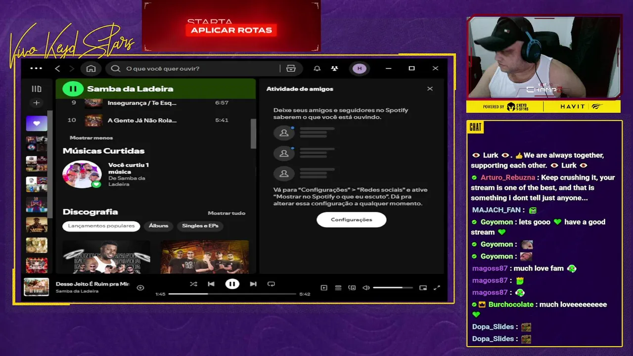The image size is (633, 356).
Task: Toggle shuffle in the player
Action: tap(193, 284)
